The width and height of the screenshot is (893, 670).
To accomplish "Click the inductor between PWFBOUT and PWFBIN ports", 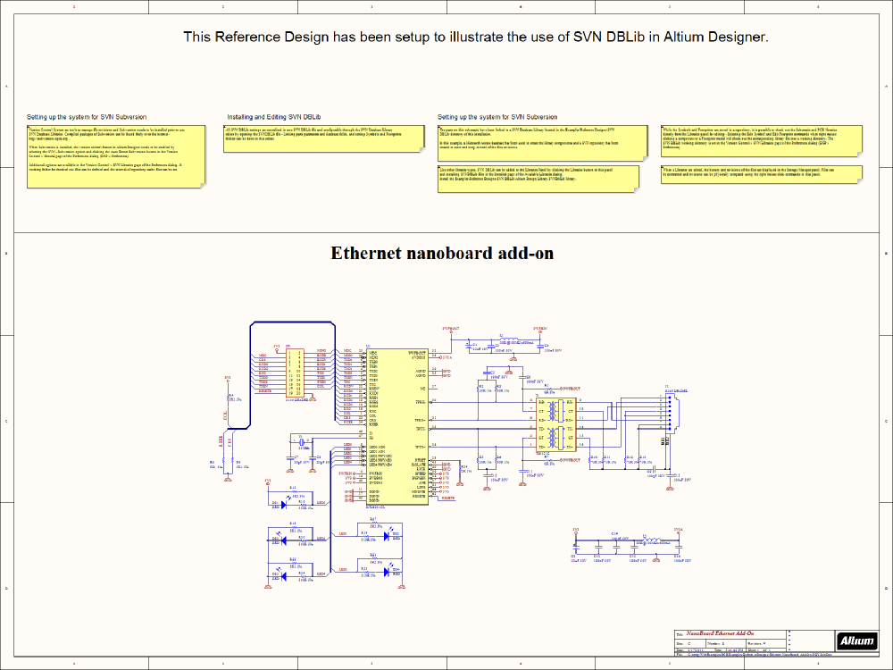I will (507, 340).
